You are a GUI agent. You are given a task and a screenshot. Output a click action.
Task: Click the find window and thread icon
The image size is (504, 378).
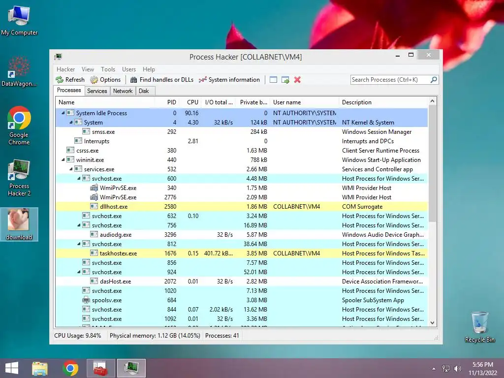[x=285, y=80]
